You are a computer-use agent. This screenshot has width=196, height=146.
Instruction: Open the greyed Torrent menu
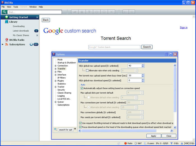coord(24,7)
